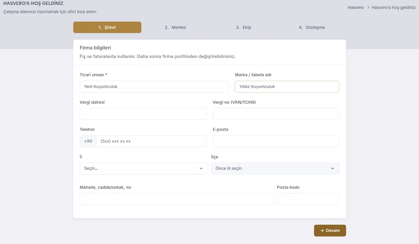Select the Vergi no (VKN/TCKN) field
419x244 pixels.
pyautogui.click(x=276, y=114)
